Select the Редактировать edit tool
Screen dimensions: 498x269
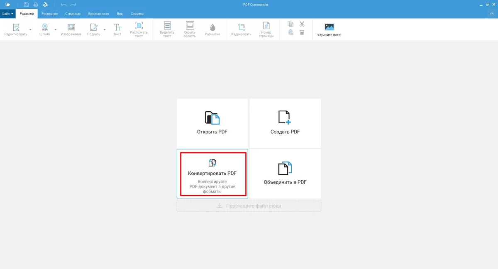tap(16, 29)
